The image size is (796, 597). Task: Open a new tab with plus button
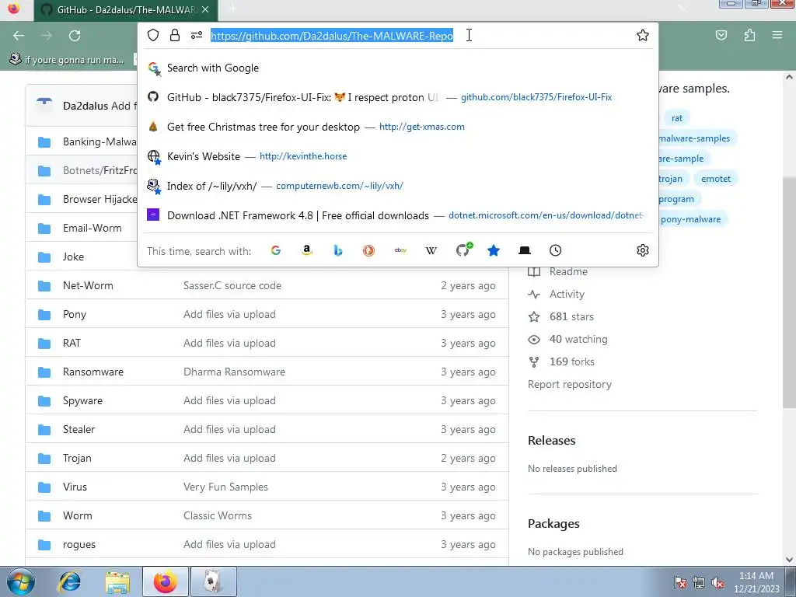click(x=232, y=9)
